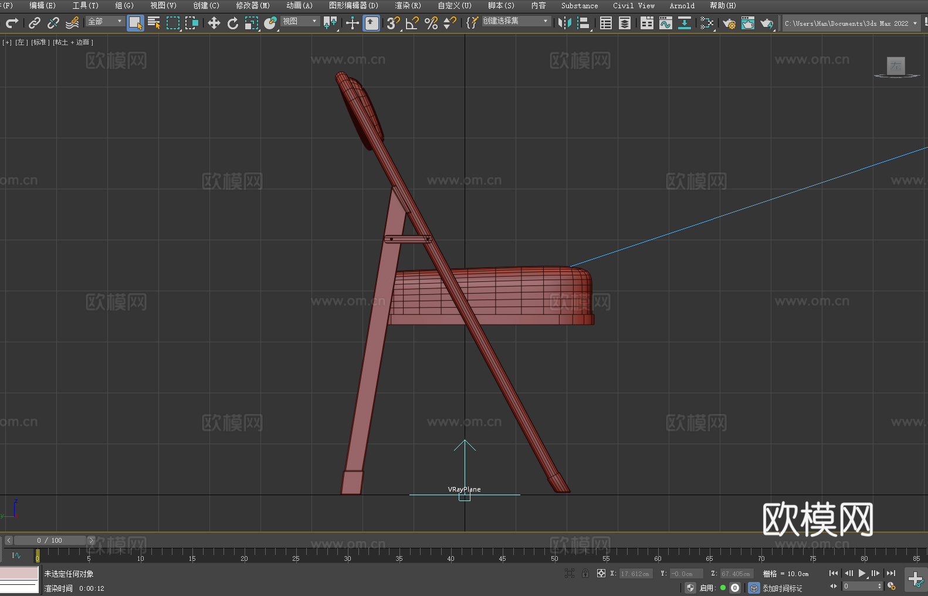Toggle Selection Lock padlock icon
The width and height of the screenshot is (928, 596).
(585, 573)
